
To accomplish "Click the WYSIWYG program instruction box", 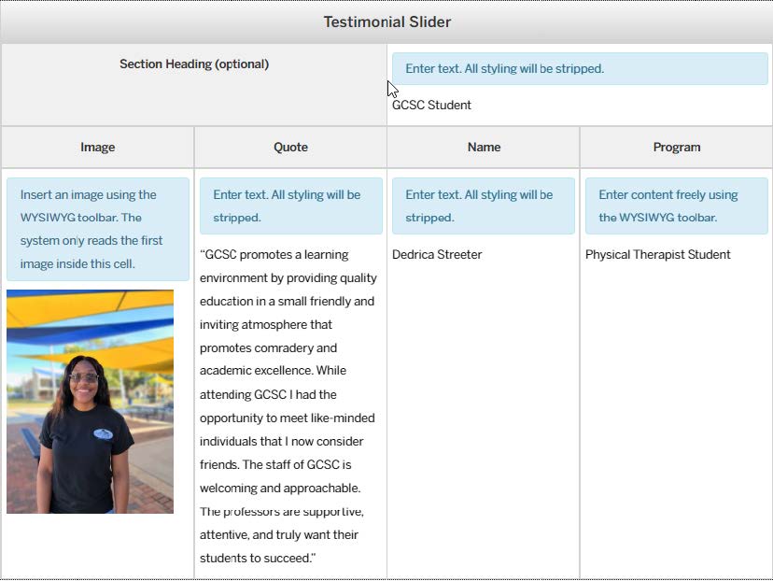I will click(676, 205).
